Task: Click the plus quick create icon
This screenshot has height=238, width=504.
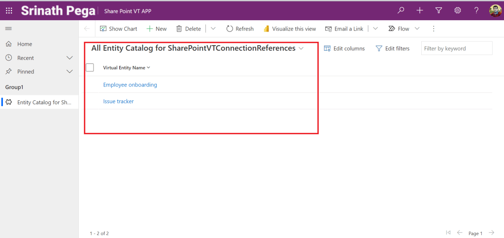Action: pos(420,10)
